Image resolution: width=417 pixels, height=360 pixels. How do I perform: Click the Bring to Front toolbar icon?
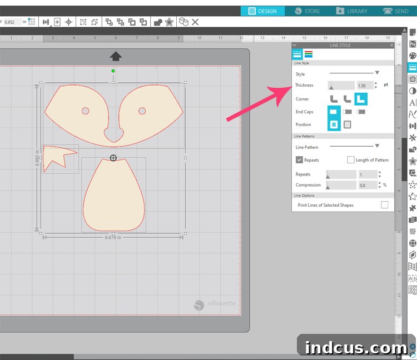point(109,22)
